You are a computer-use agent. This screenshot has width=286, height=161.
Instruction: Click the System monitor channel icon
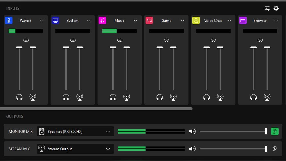pos(55,20)
